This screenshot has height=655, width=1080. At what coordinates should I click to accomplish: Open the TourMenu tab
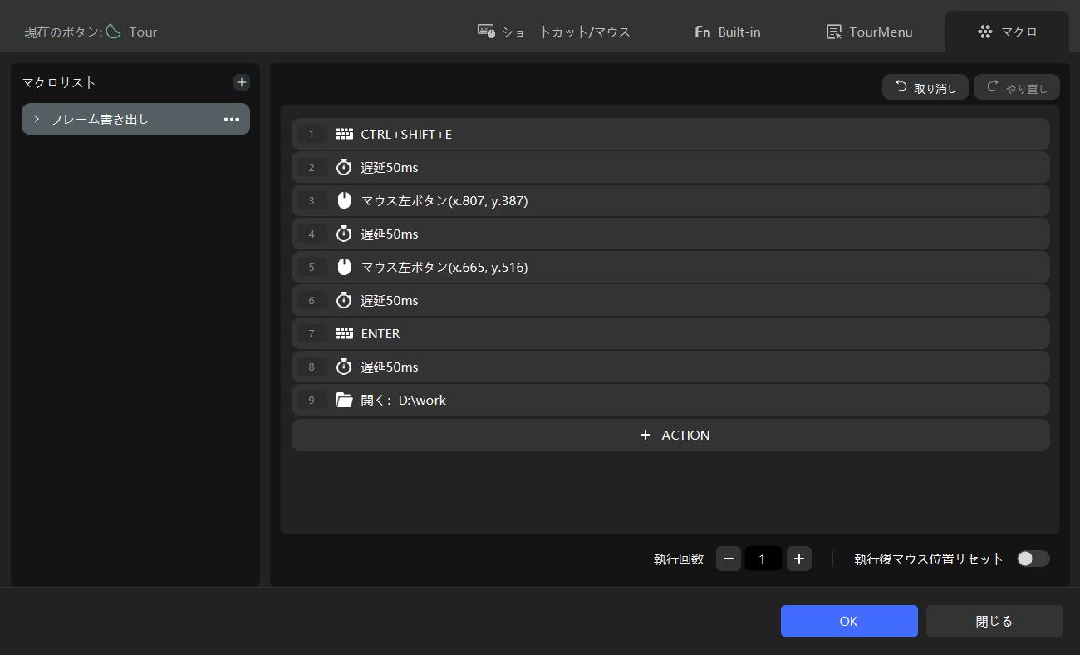point(869,32)
